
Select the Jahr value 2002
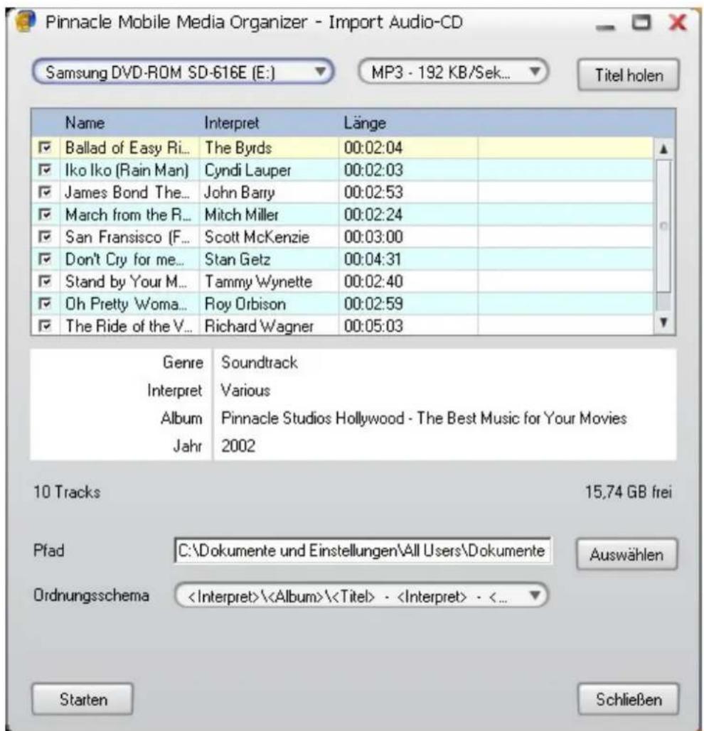pos(238,446)
